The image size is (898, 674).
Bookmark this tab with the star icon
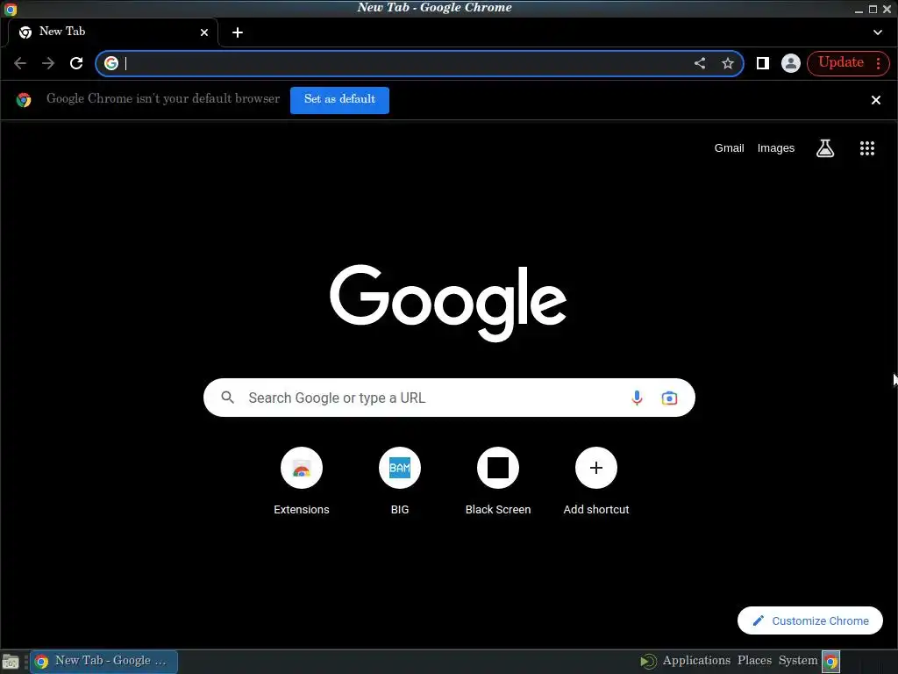click(727, 63)
